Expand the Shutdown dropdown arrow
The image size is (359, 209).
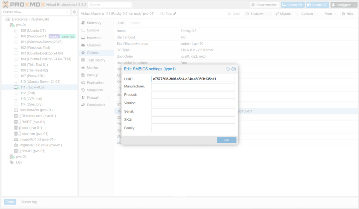pos(269,14)
